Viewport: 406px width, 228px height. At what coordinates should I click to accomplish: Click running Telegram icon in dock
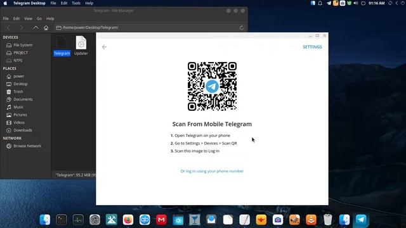tap(361, 220)
